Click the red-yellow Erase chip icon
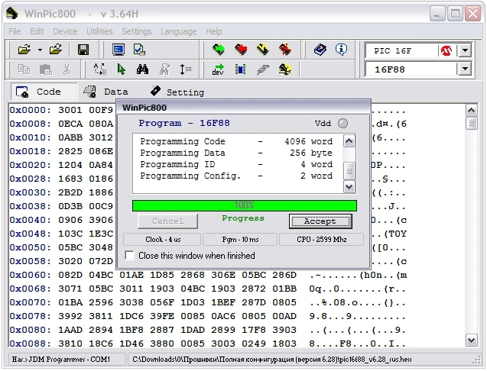This screenshot has width=487, height=371. point(285,50)
